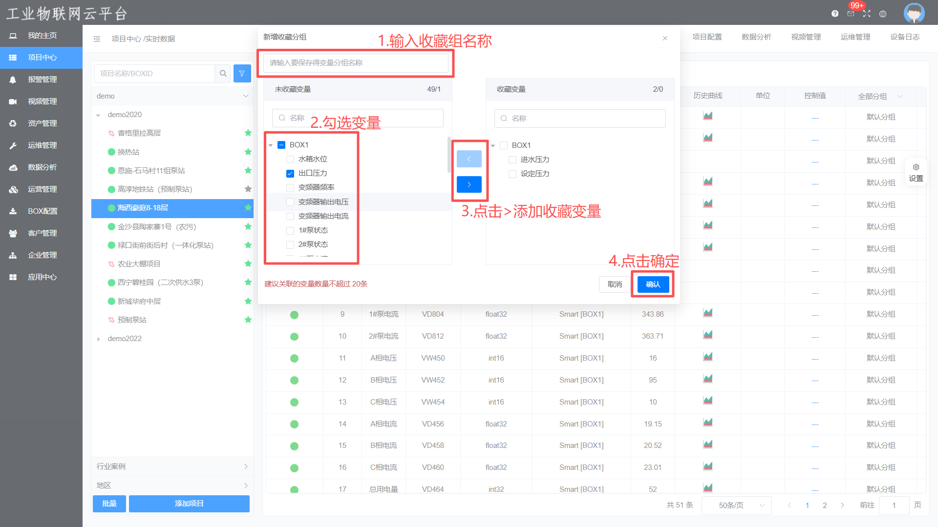Collapse the demo2020 tree node

98,115
